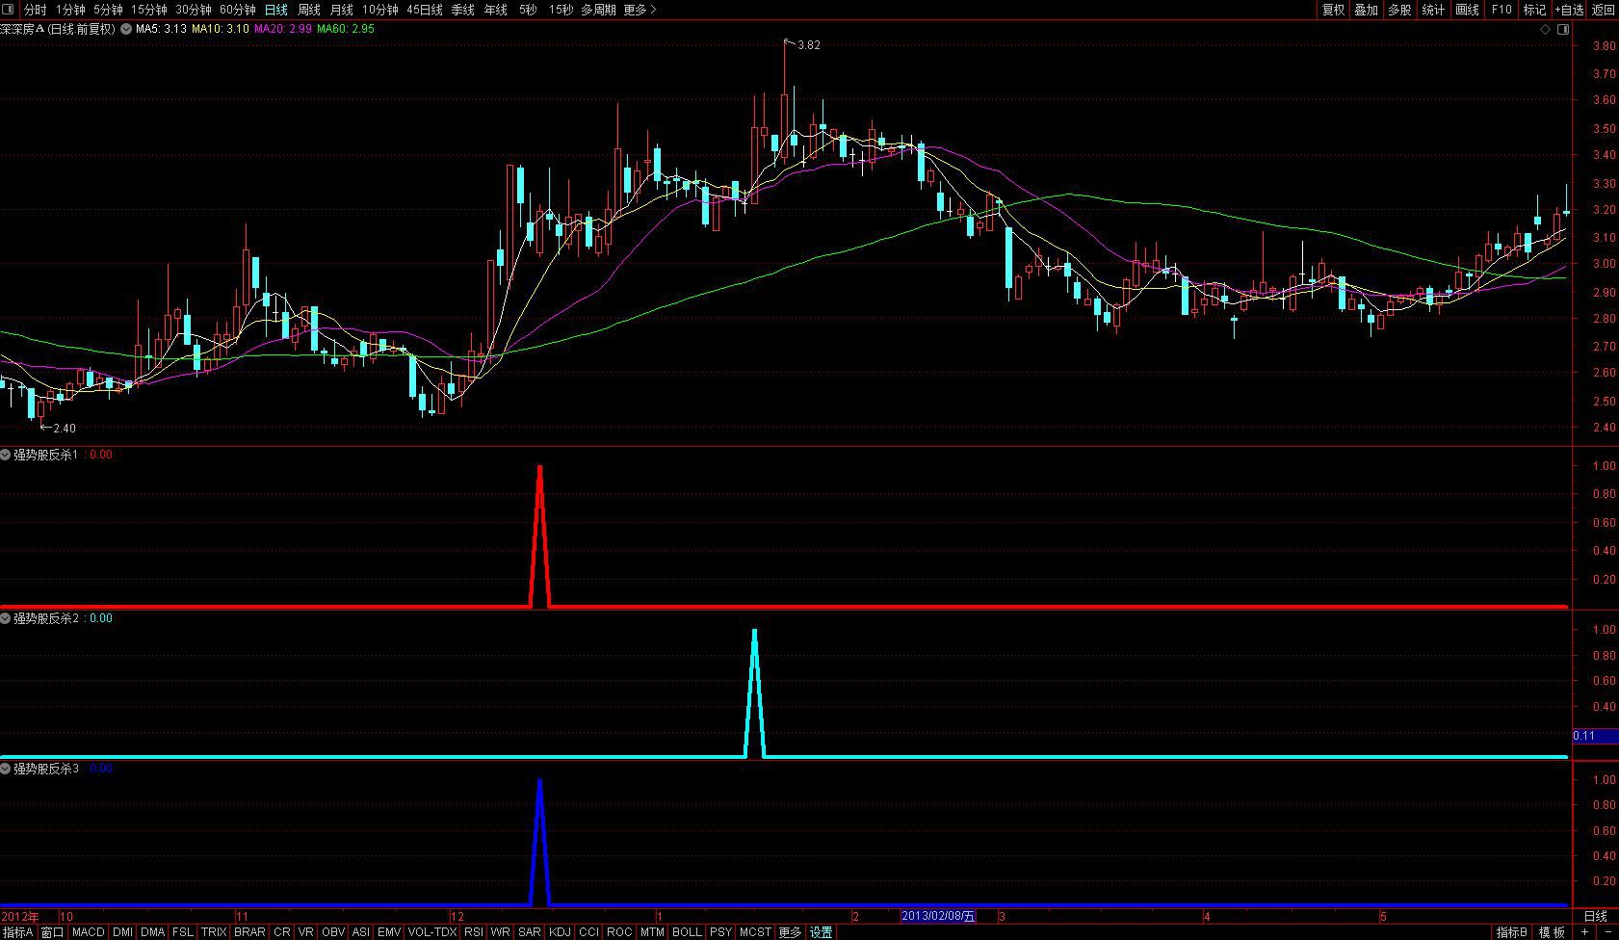Toggle the left sidebar panel icon

[x=8, y=10]
